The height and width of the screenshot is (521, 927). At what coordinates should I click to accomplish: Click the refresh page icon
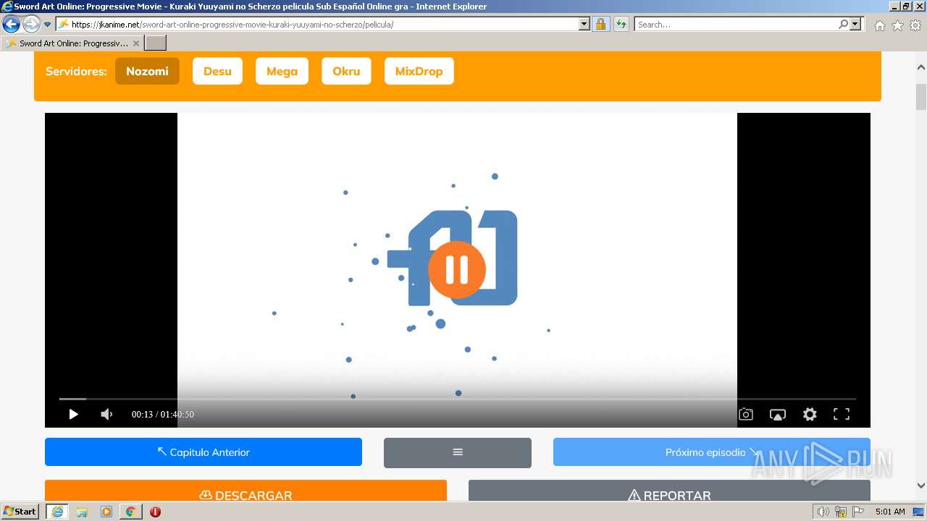621,25
